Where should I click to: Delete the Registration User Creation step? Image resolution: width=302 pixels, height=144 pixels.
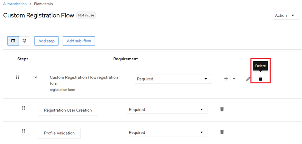coord(222,109)
